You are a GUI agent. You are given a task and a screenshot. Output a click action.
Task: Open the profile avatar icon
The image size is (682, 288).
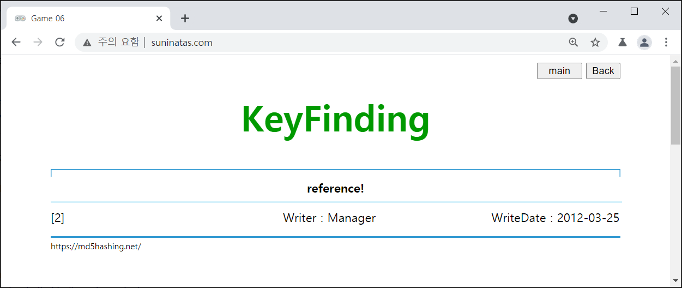(644, 42)
